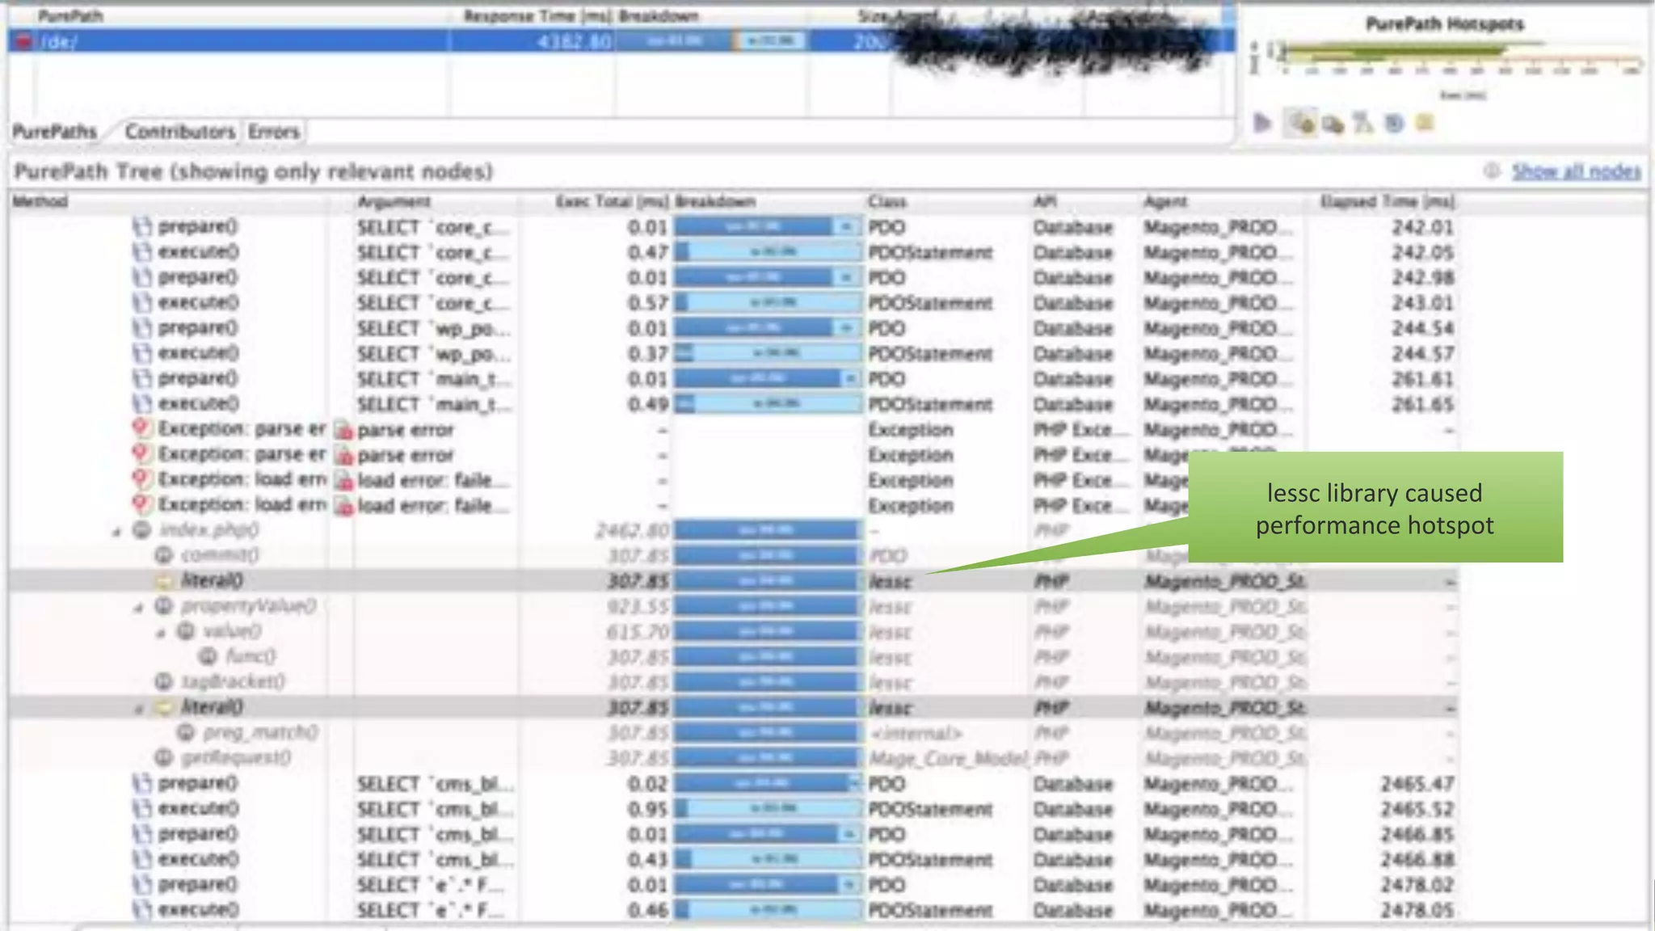Image resolution: width=1655 pixels, height=931 pixels.
Task: Collapse the literal() node above preg_match()
Action: pyautogui.click(x=138, y=709)
